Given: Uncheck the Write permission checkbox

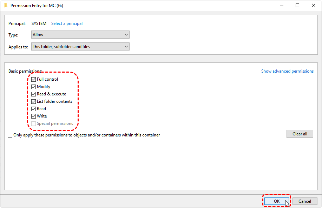Looking at the screenshot, I should [34, 116].
